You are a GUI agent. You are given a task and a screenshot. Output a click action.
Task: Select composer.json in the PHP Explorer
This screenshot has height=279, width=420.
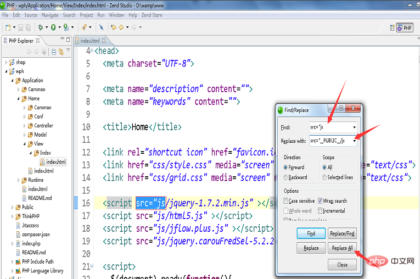tap(36, 235)
